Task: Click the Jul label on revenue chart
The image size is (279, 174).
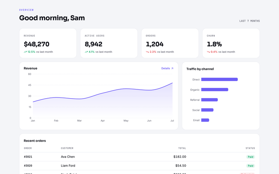Action: click(x=172, y=121)
